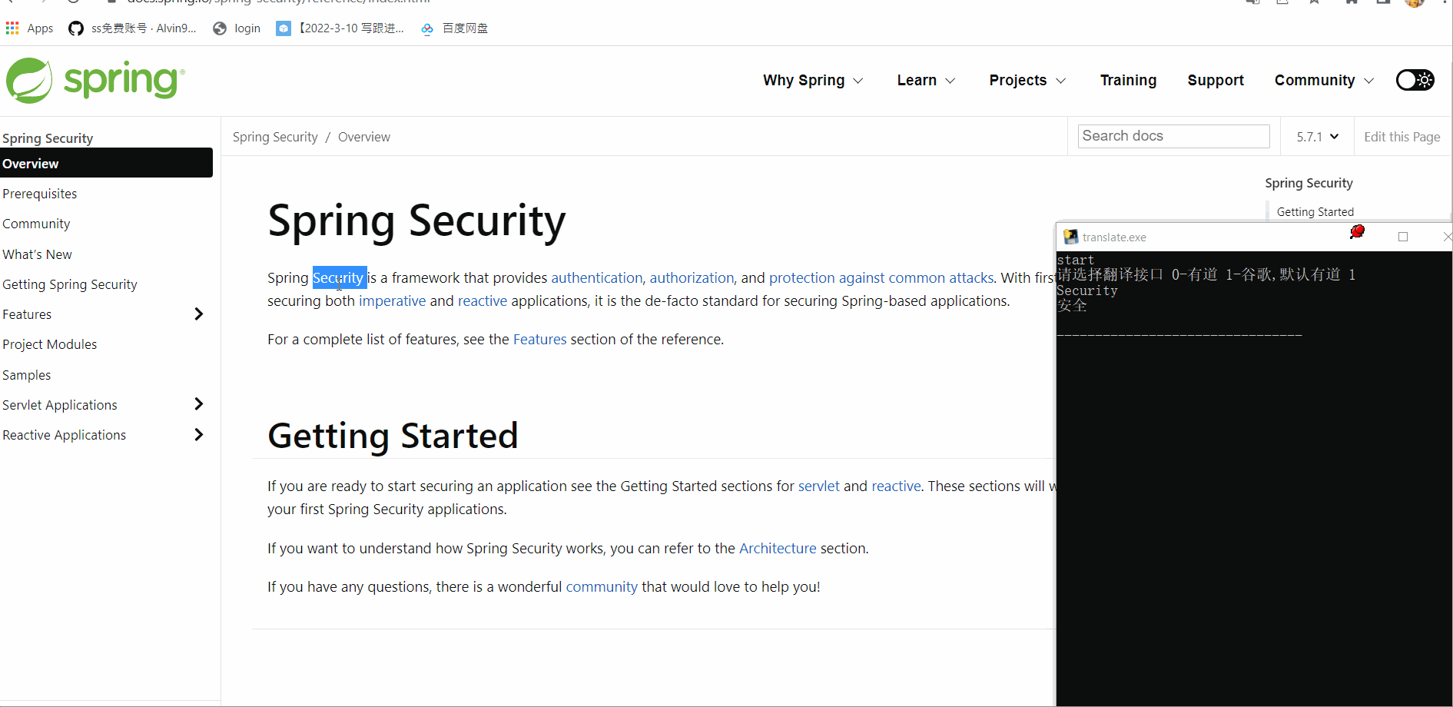Toggle dark mode switch
This screenshot has width=1453, height=707.
[1415, 80]
